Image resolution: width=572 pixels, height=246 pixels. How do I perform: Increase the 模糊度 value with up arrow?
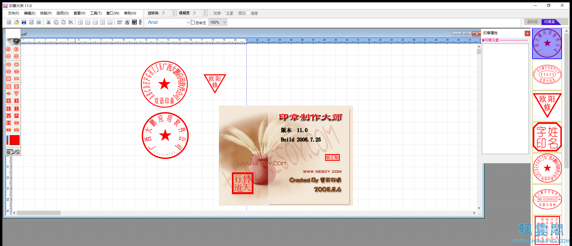205,11
